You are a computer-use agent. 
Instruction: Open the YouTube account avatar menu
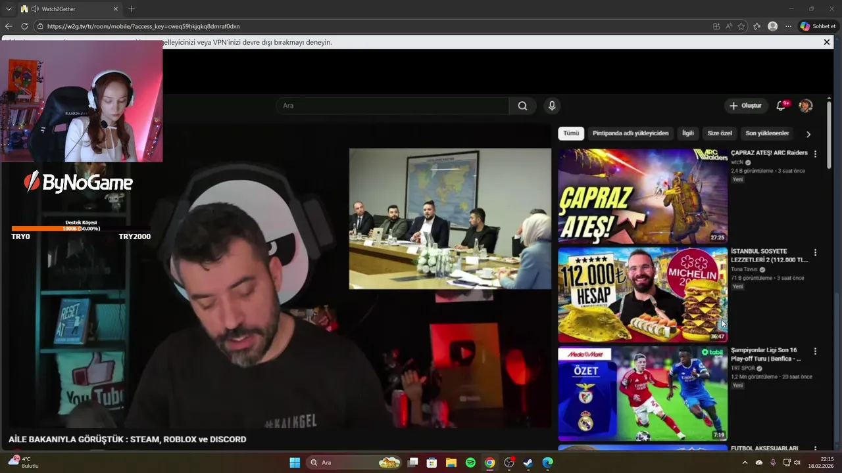(x=805, y=106)
